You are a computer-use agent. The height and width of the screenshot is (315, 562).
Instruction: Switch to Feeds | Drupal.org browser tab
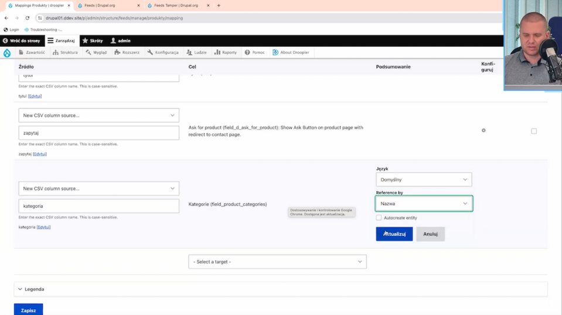(107, 5)
